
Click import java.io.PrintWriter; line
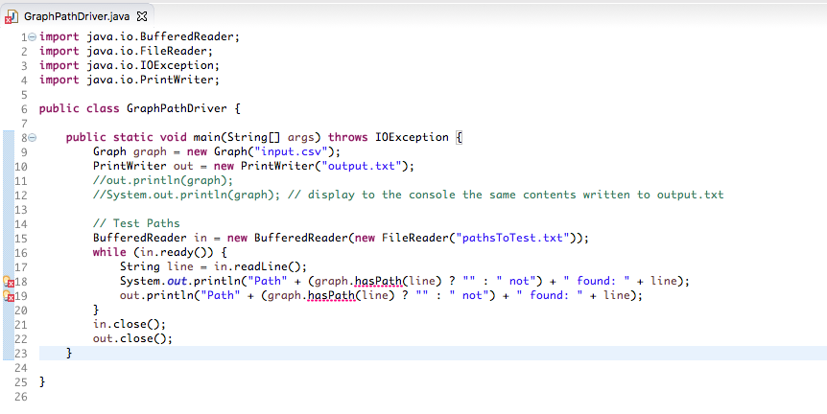coord(130,80)
